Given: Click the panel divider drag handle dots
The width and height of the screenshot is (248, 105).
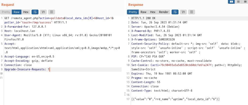Looking at the screenshot, I should [x=125, y=94].
